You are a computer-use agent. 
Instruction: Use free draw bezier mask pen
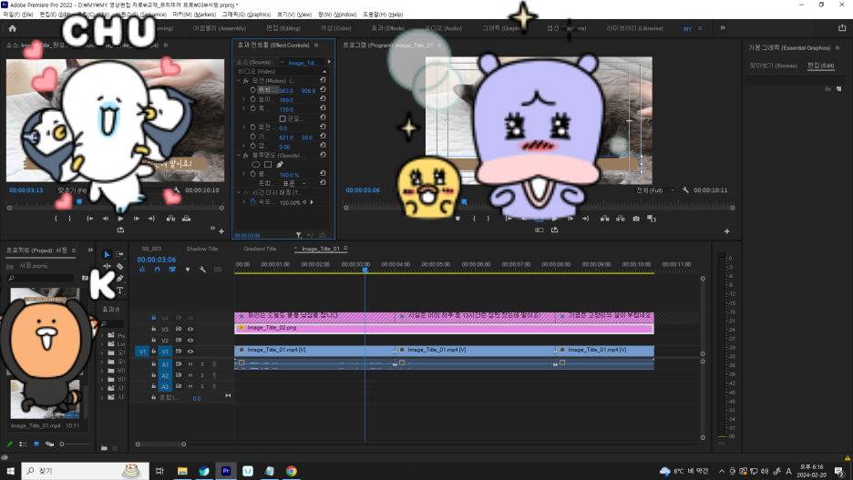280,165
